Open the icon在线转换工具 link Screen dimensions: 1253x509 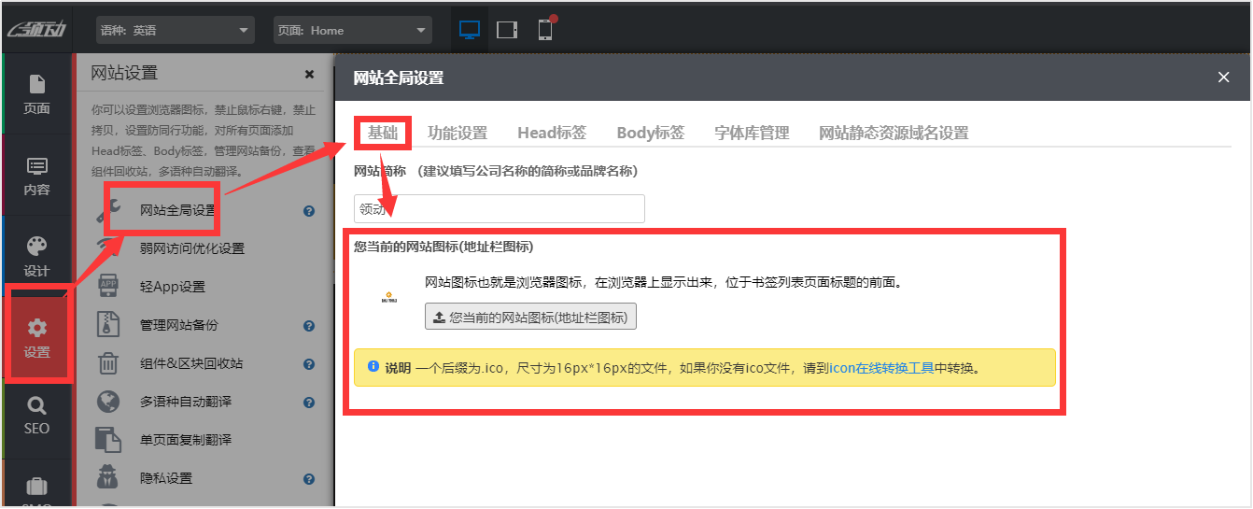click(881, 368)
